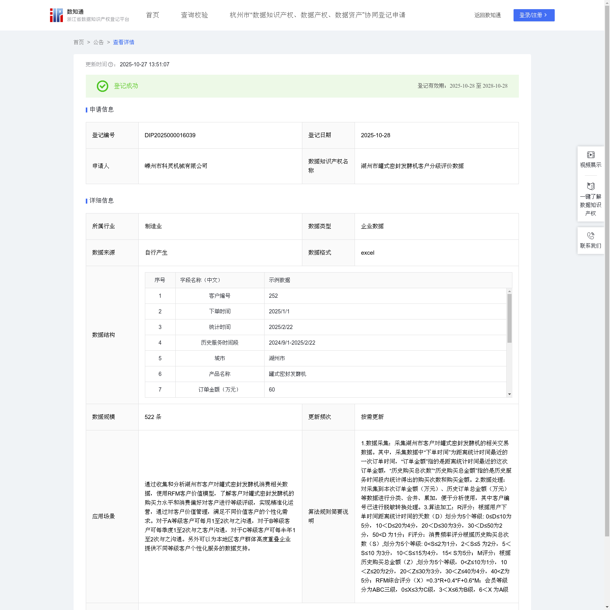Click the data structure table scrollbar thumb
Viewport: 610px width, 610px height.
(x=509, y=318)
